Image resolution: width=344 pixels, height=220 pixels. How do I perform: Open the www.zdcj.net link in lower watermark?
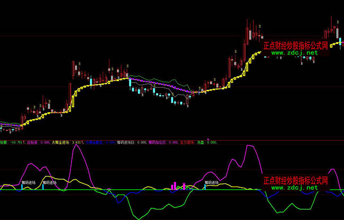coord(295,188)
